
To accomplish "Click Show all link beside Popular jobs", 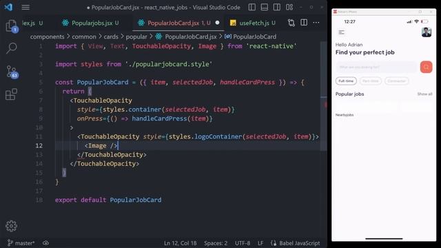I will click(x=424, y=94).
